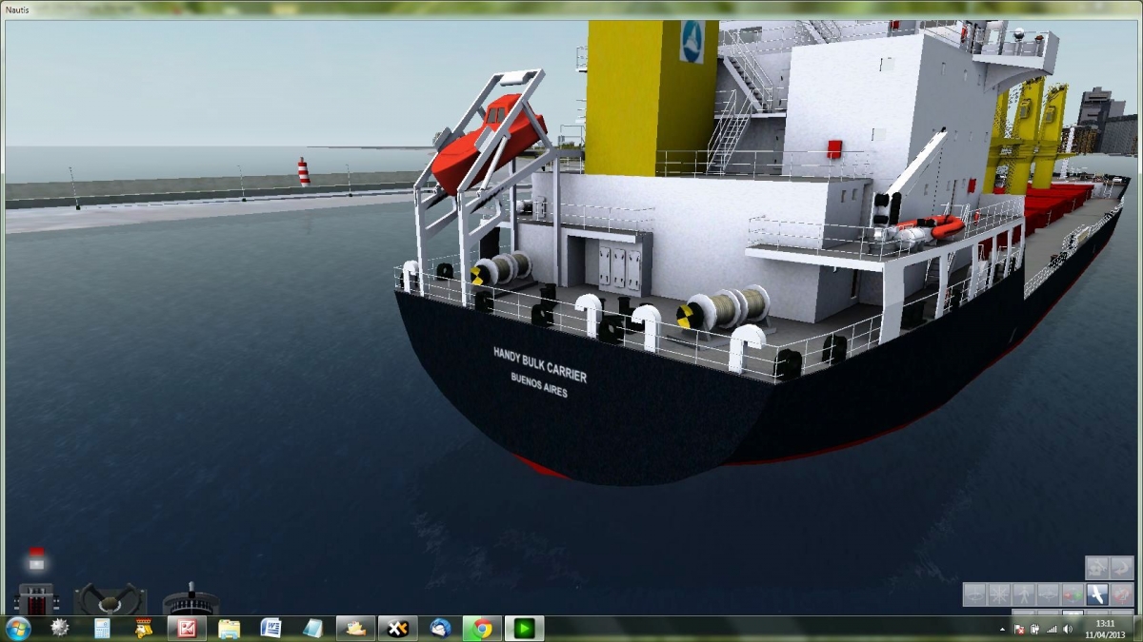The height and width of the screenshot is (642, 1143).
Task: Show hidden system tray icons arrow
Action: 1002,630
